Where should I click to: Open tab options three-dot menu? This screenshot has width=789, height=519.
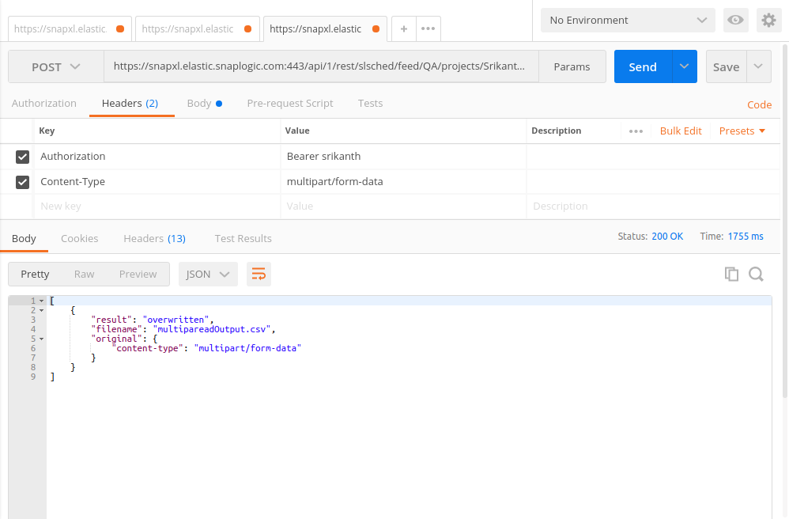(x=428, y=28)
